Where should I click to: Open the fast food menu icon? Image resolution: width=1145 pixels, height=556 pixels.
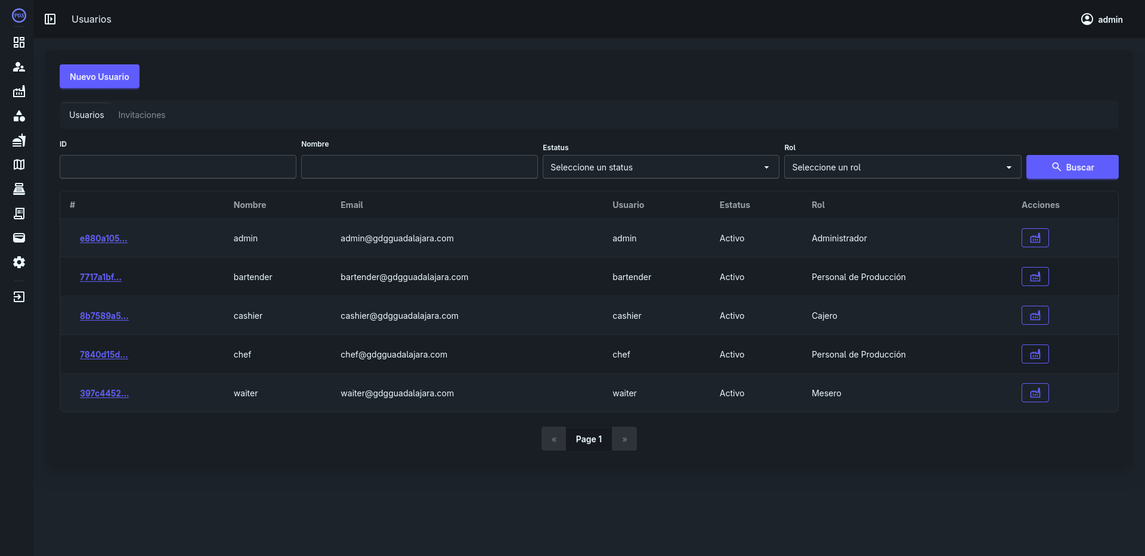pos(19,140)
